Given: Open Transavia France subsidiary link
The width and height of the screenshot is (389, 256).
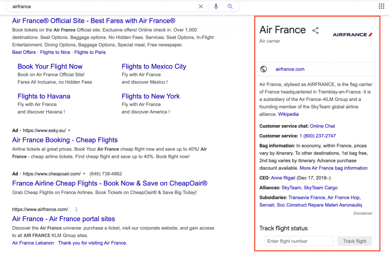Looking at the screenshot, I should [306, 198].
